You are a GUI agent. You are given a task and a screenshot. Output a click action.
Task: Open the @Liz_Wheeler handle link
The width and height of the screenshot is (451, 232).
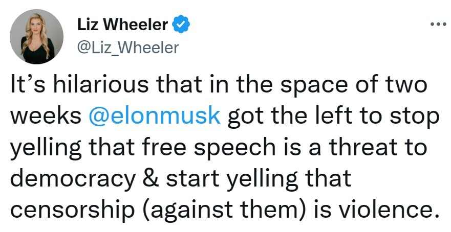click(127, 48)
